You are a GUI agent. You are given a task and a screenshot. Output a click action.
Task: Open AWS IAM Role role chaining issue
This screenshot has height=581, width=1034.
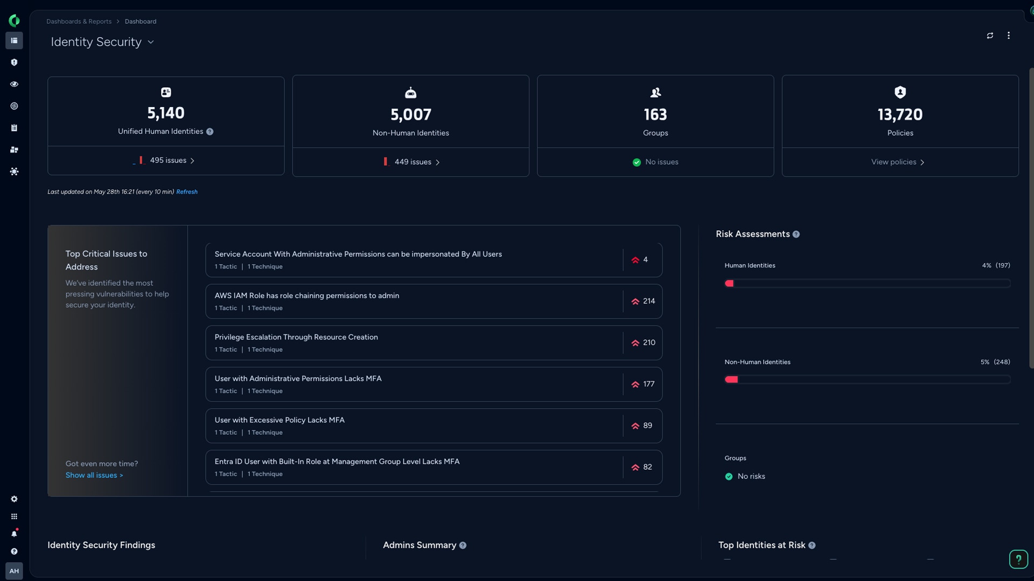tap(434, 301)
